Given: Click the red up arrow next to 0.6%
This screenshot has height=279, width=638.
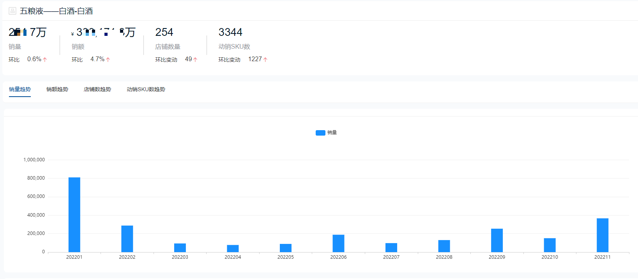Looking at the screenshot, I should click(x=45, y=60).
